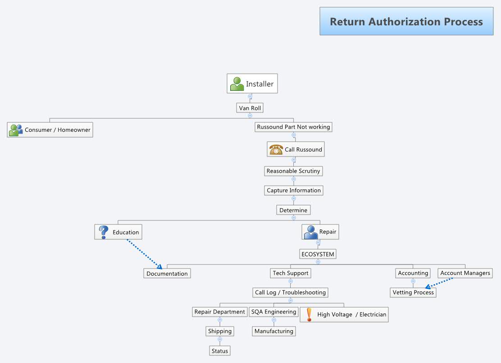Collapse the Tech Support branch
Image resolution: width=501 pixels, height=363 pixels.
point(291,281)
